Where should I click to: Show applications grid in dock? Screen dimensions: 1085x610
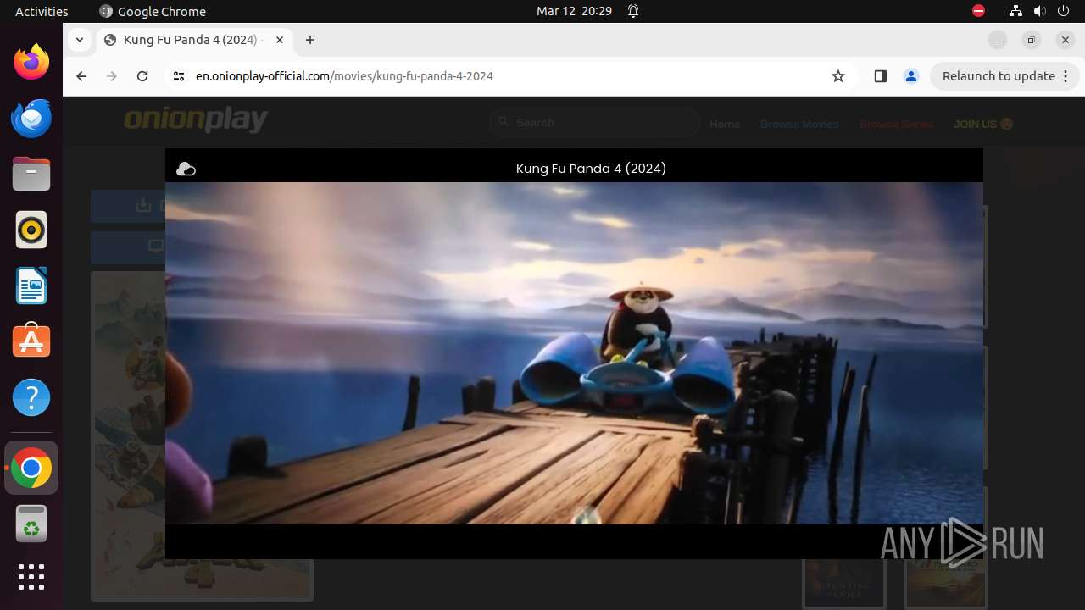click(x=31, y=577)
